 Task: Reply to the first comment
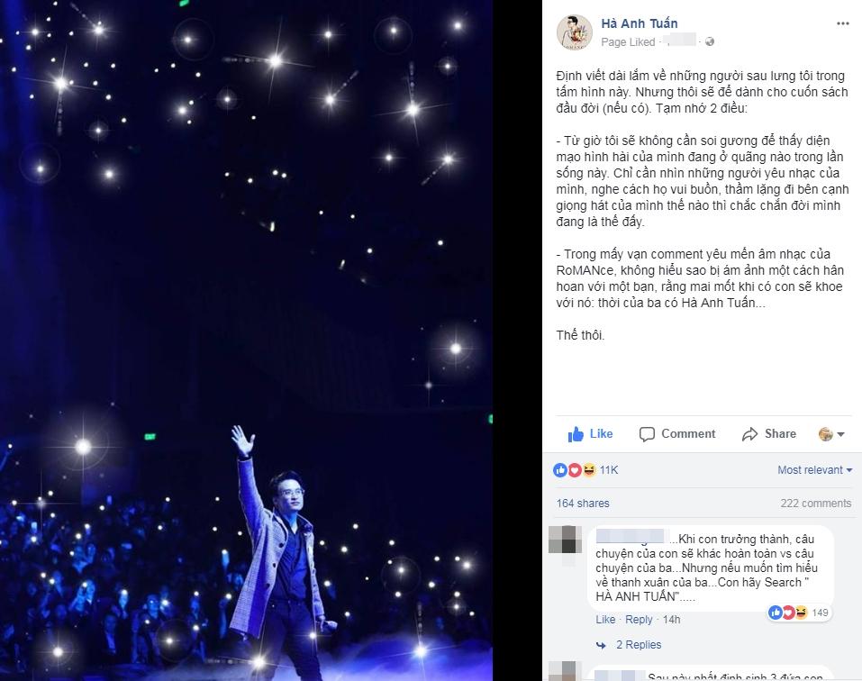[x=639, y=620]
